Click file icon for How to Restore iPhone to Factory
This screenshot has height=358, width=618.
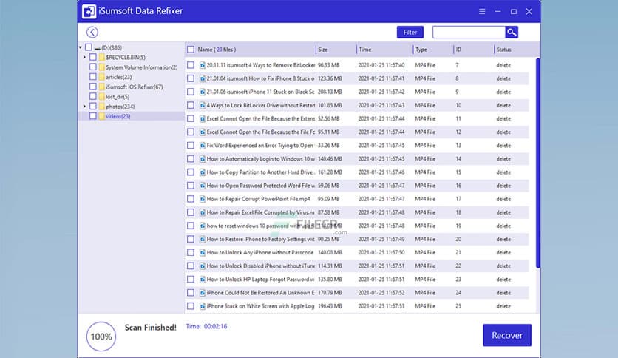click(203, 240)
